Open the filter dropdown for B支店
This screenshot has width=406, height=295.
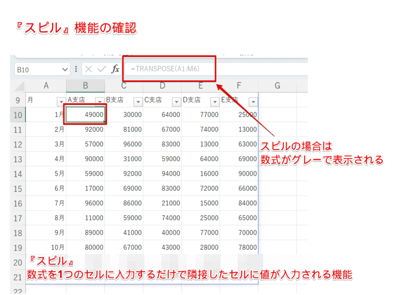pyautogui.click(x=138, y=102)
